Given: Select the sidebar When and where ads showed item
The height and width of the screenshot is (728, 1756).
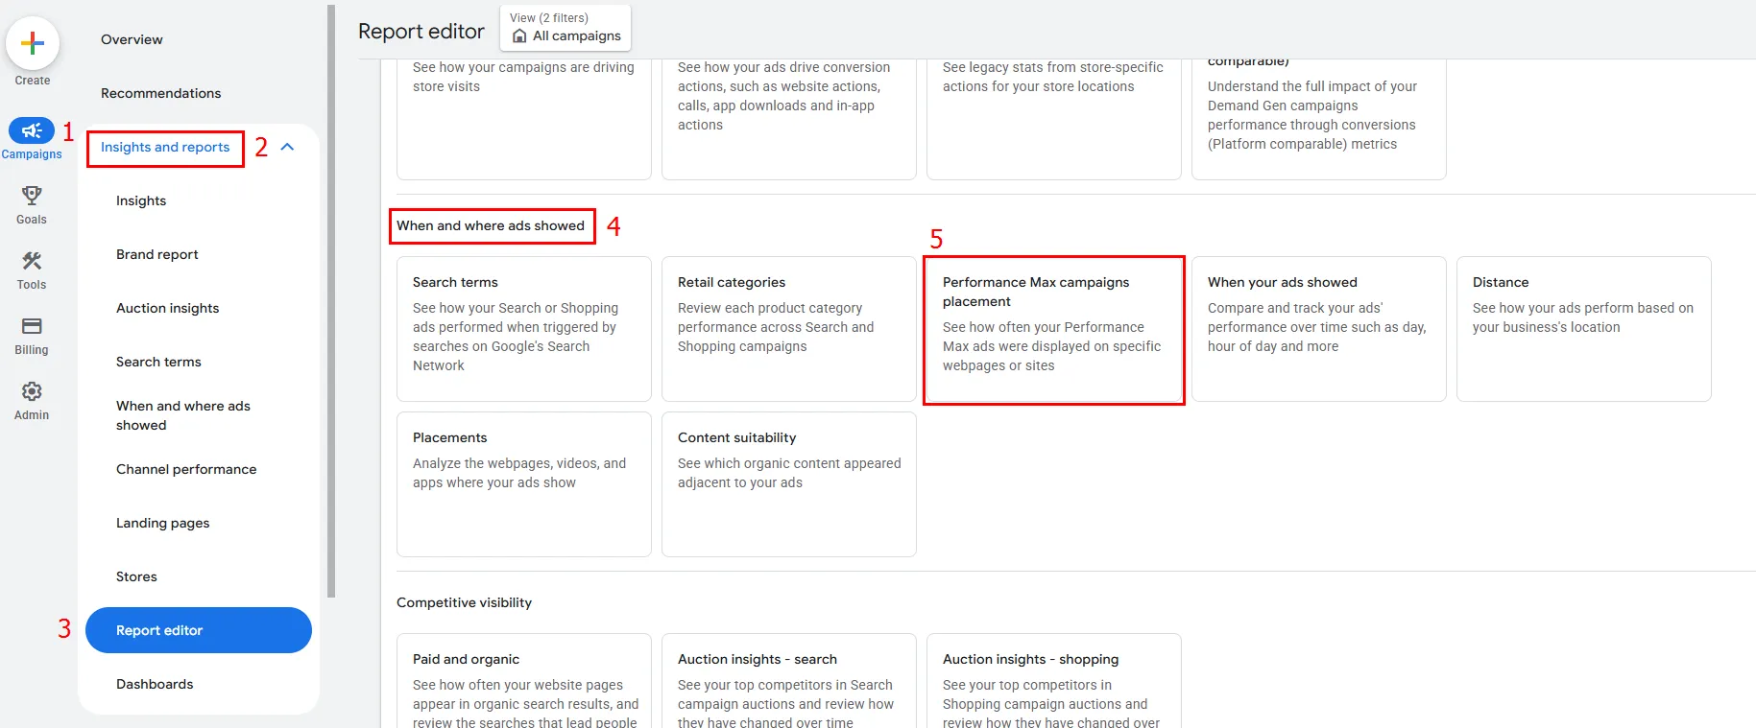Looking at the screenshot, I should coord(183,415).
